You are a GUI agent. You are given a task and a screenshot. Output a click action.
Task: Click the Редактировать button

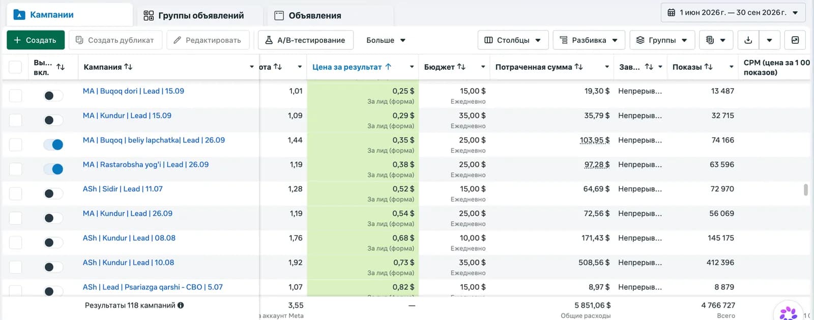click(208, 40)
